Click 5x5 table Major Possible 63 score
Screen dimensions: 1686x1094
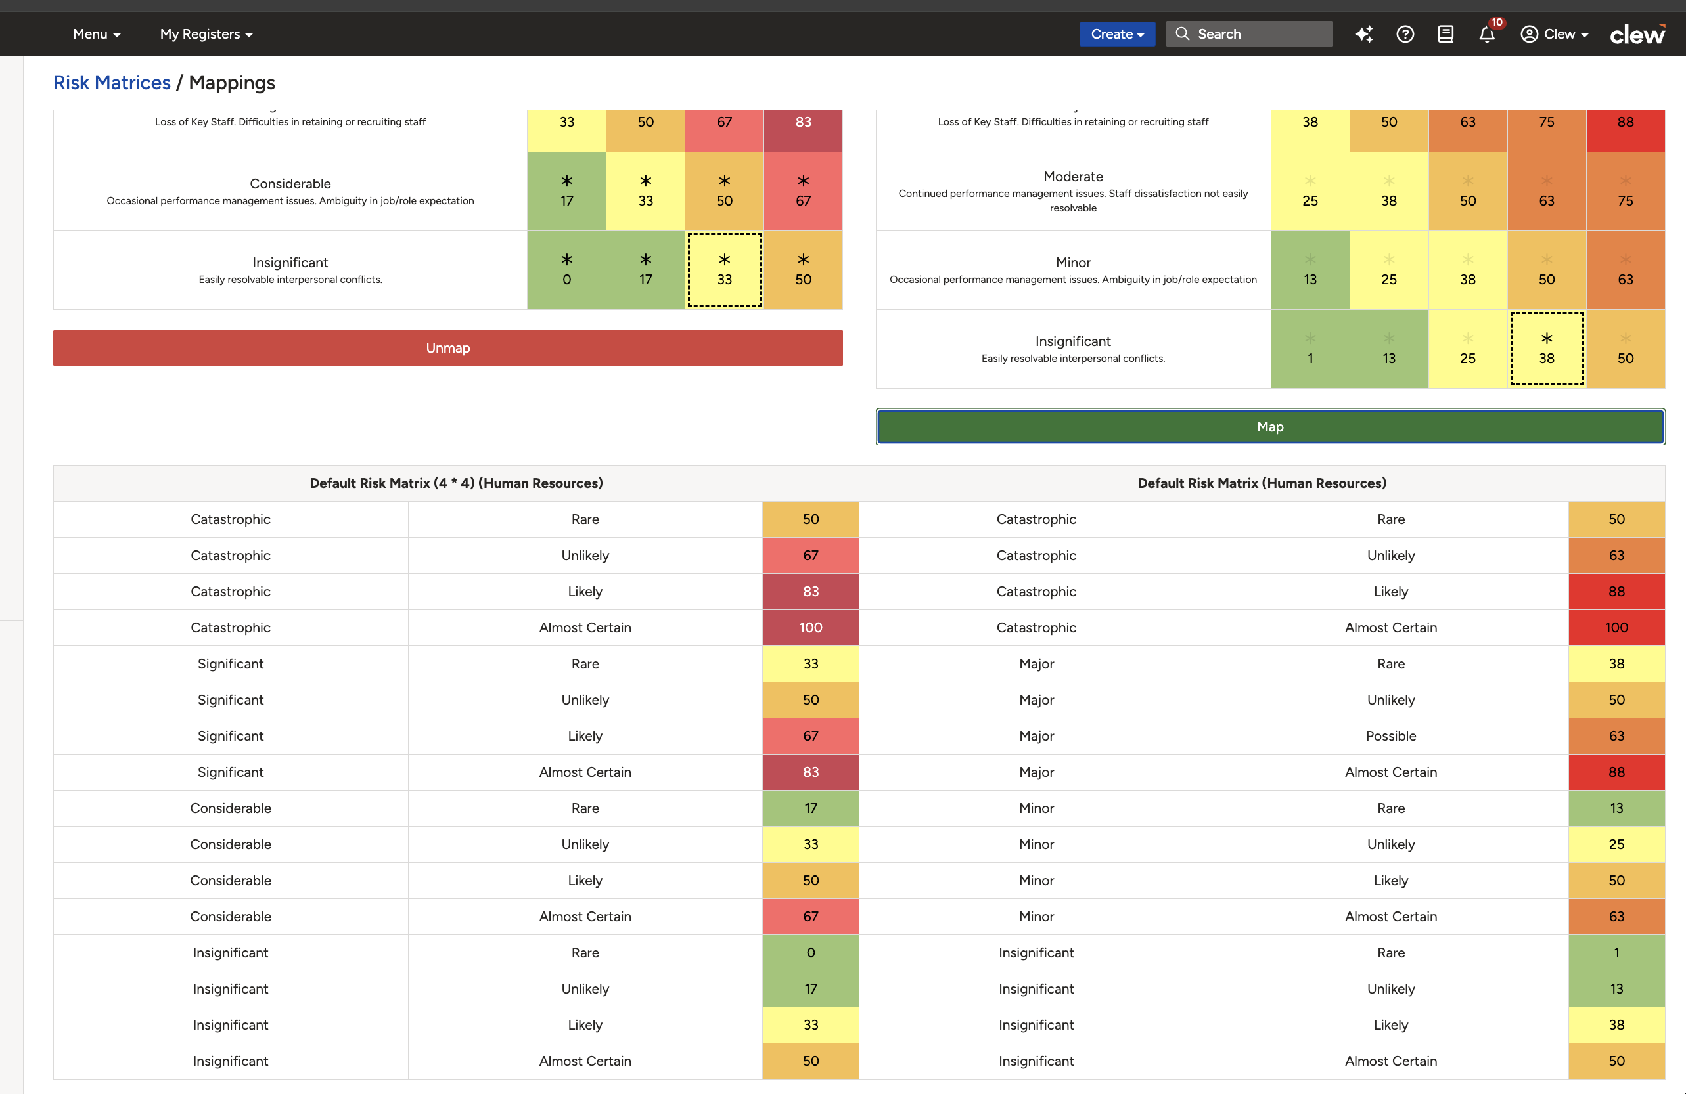pyautogui.click(x=1616, y=735)
